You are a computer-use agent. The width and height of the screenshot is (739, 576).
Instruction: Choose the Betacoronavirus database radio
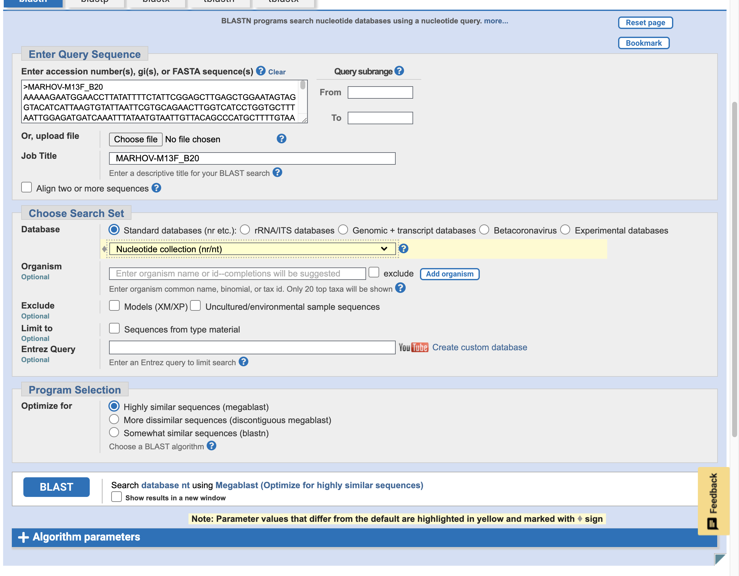(x=484, y=230)
